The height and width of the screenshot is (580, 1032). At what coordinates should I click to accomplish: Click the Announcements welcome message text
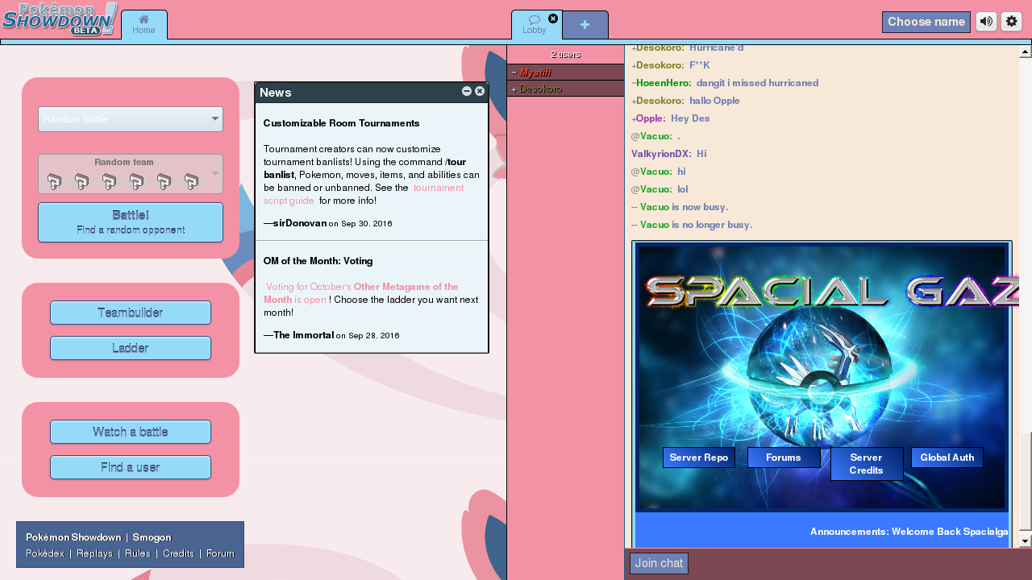(909, 532)
